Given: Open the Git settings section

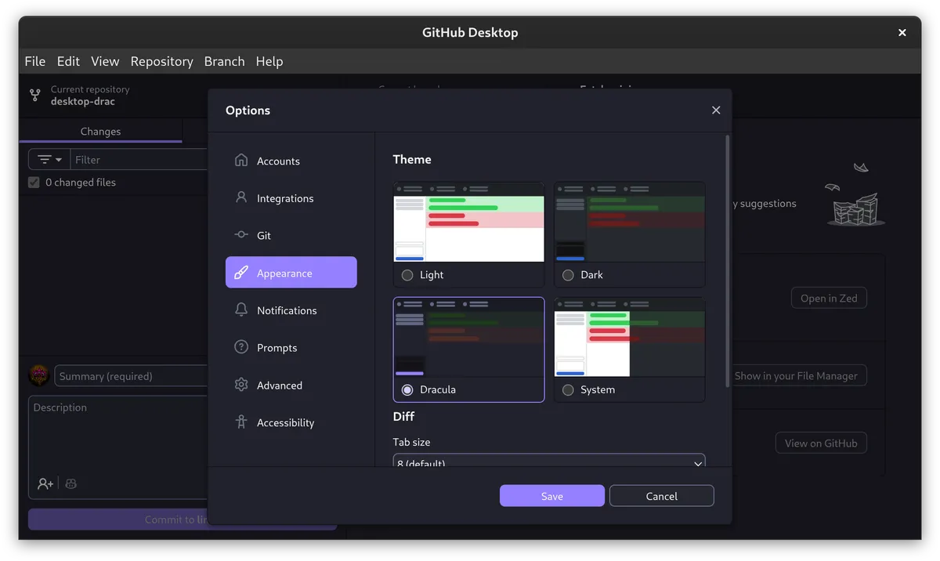Looking at the screenshot, I should pyautogui.click(x=265, y=235).
